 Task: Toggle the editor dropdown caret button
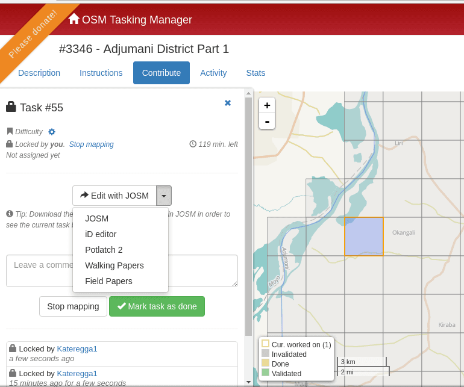[x=164, y=196]
